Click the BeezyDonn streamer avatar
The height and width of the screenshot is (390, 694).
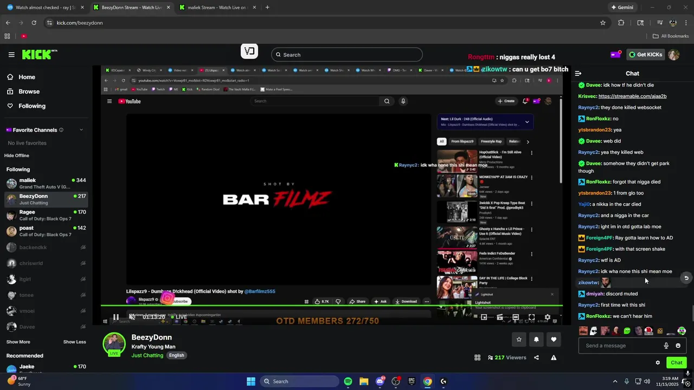coord(114,344)
